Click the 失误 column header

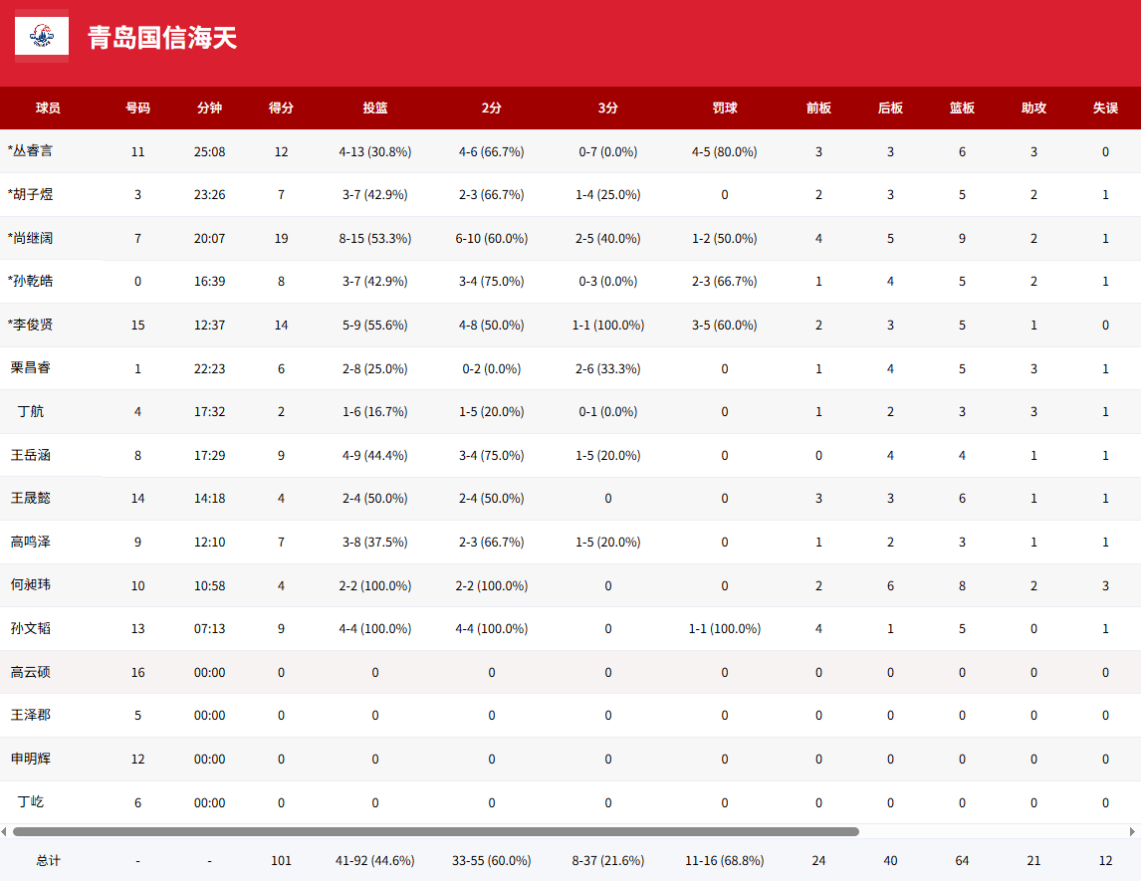1105,108
